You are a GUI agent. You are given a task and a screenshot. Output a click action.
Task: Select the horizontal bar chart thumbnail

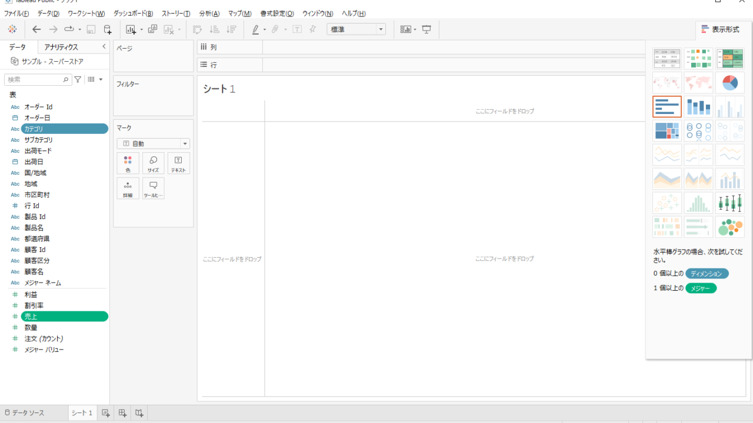pyautogui.click(x=667, y=106)
